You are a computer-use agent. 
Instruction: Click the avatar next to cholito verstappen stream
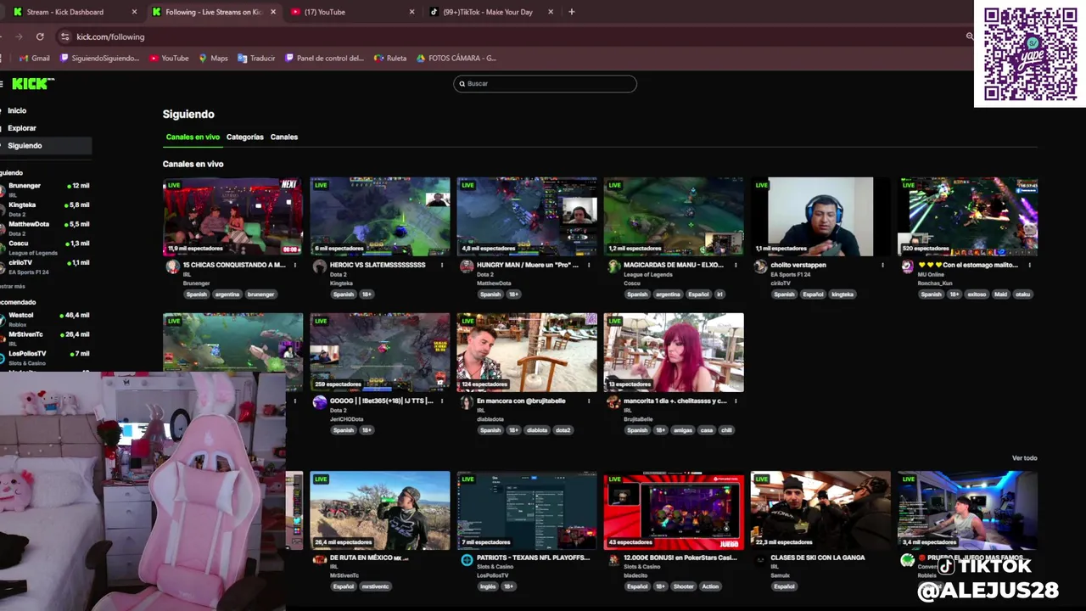tap(760, 266)
